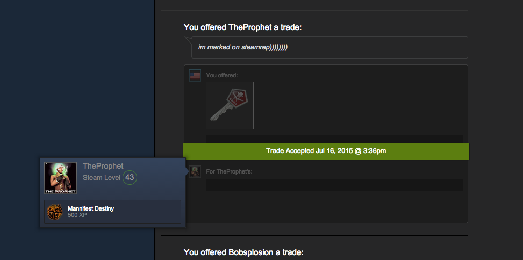Click the Trade Accepted green banner
The height and width of the screenshot is (260, 523).
[326, 151]
